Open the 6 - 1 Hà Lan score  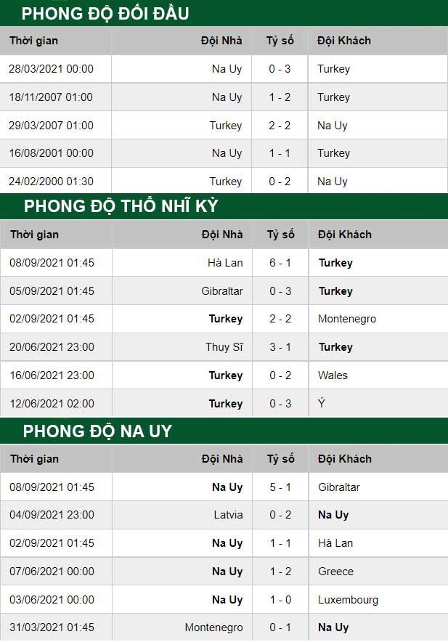pos(280,262)
